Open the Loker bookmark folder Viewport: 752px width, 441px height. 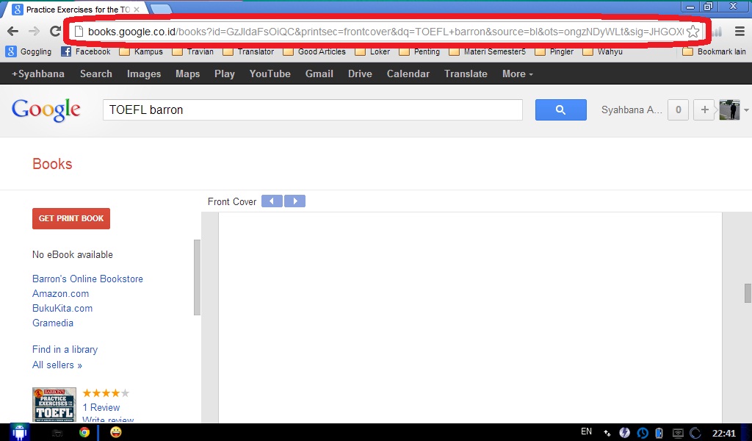372,51
